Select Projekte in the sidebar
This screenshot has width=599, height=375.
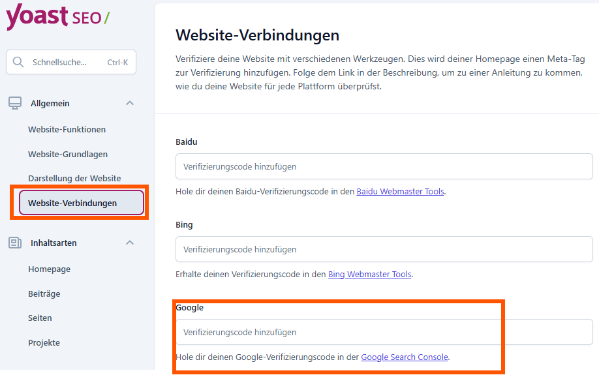point(44,342)
